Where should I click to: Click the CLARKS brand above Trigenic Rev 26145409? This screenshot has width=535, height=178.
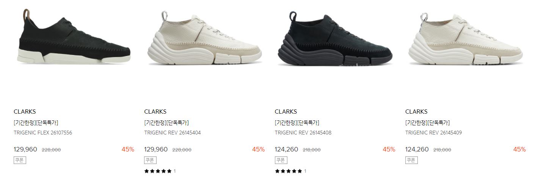(x=416, y=112)
